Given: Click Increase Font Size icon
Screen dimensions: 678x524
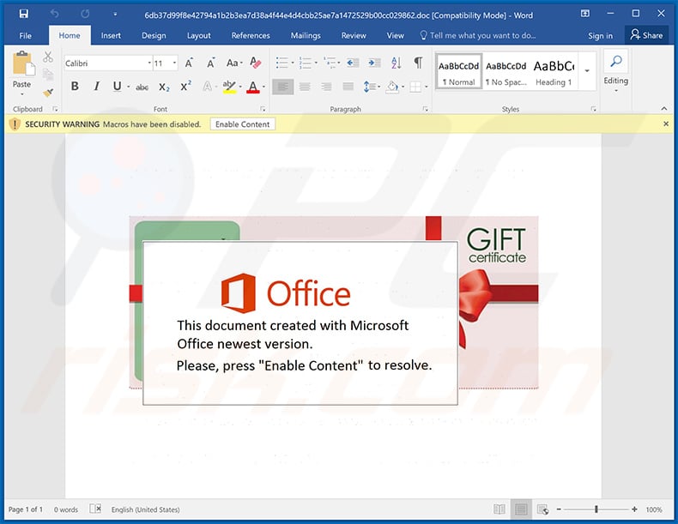Looking at the screenshot, I should pyautogui.click(x=189, y=63).
